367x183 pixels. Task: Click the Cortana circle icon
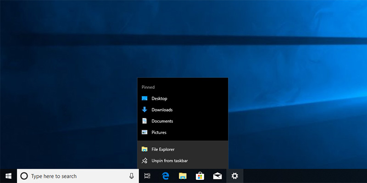tap(25, 176)
